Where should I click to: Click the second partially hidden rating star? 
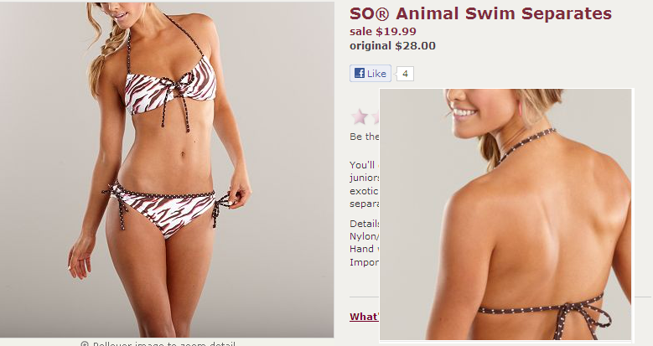click(376, 117)
